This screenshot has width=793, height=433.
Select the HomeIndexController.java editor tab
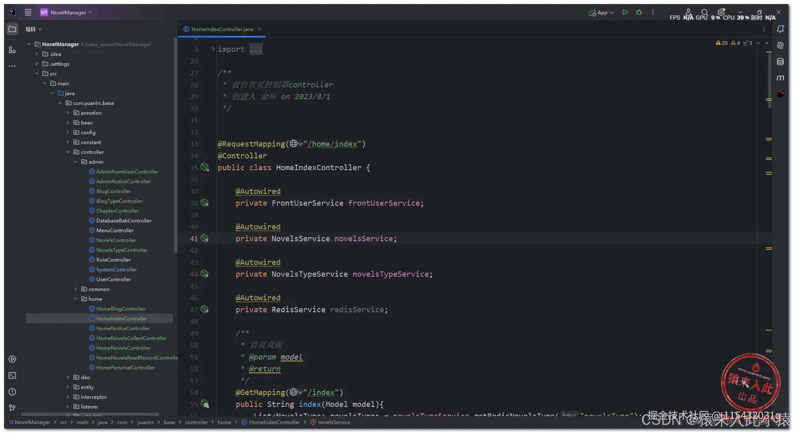[x=222, y=29]
